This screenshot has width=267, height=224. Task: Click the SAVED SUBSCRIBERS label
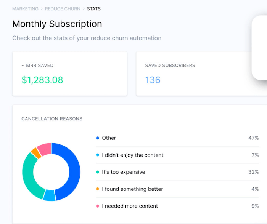tap(170, 66)
